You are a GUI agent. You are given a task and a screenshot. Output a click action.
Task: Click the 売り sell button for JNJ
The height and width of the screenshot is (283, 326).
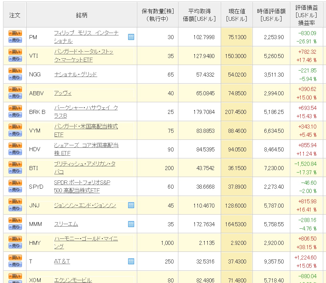click(15, 208)
